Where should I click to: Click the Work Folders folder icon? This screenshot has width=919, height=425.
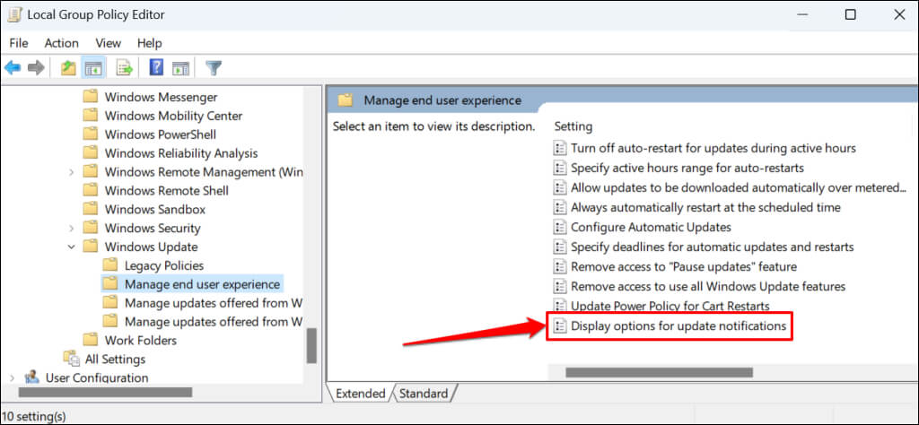(x=91, y=340)
